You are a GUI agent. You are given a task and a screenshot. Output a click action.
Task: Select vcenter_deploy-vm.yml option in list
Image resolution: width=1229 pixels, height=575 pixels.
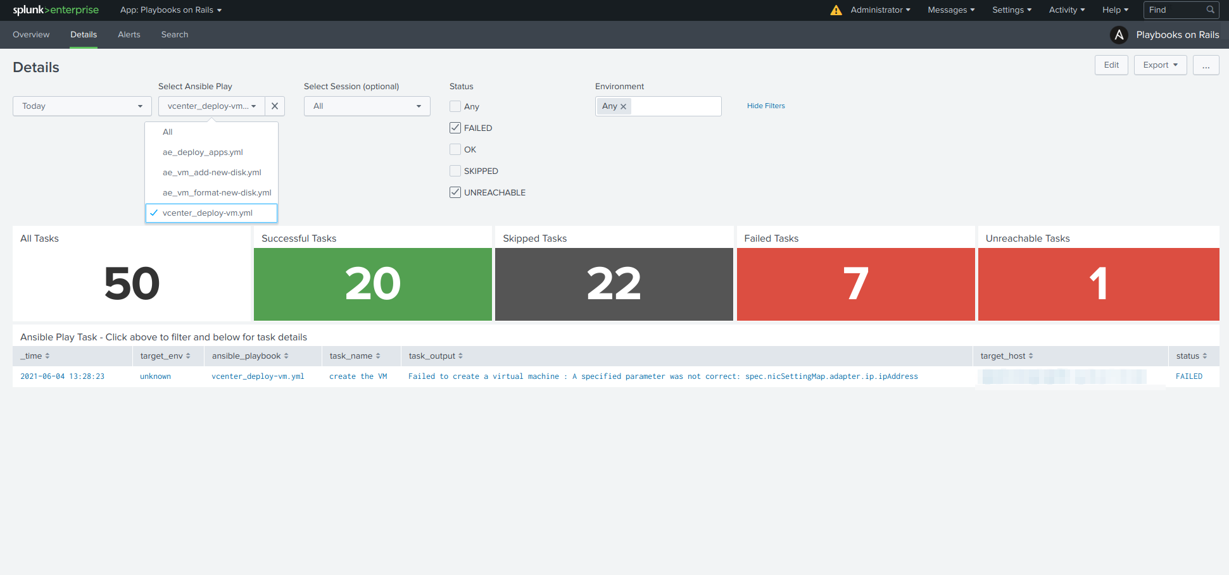click(211, 213)
